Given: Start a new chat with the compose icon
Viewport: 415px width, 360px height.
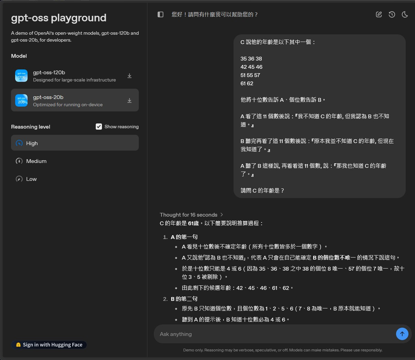Looking at the screenshot, I should (379, 14).
